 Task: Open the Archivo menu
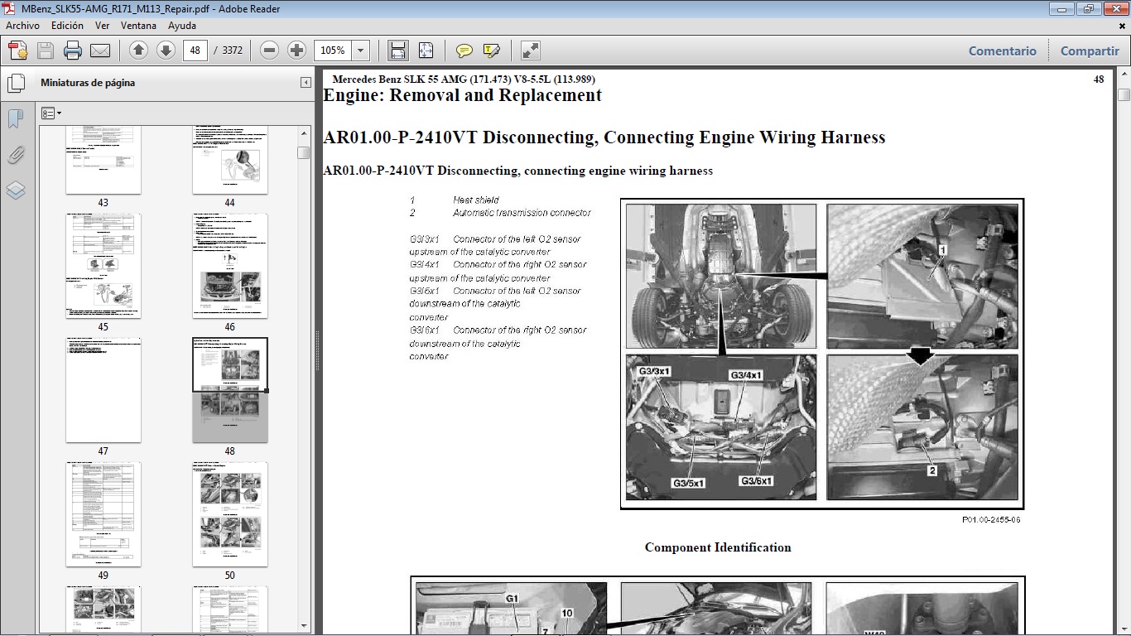[x=22, y=26]
